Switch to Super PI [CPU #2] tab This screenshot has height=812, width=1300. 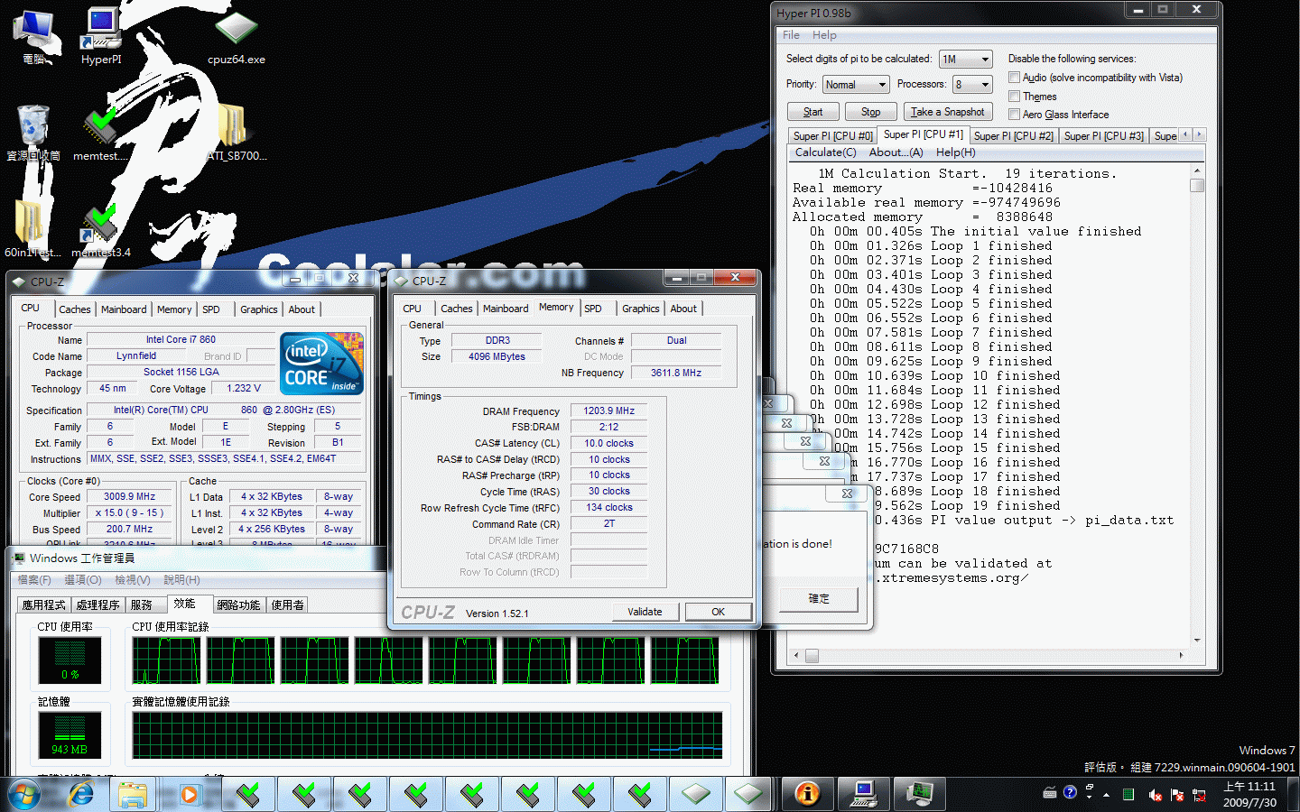(x=1013, y=135)
